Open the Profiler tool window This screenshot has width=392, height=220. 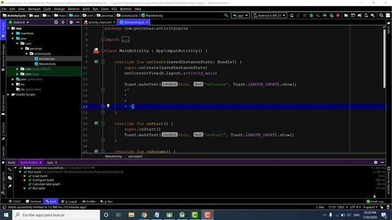click(x=89, y=201)
